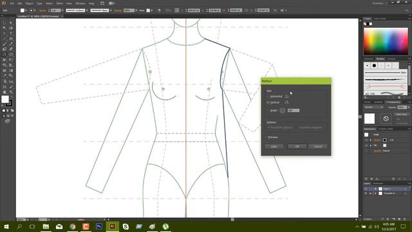The image size is (412, 232).
Task: Hide Layer 1 with eye icon
Action: coord(366,189)
